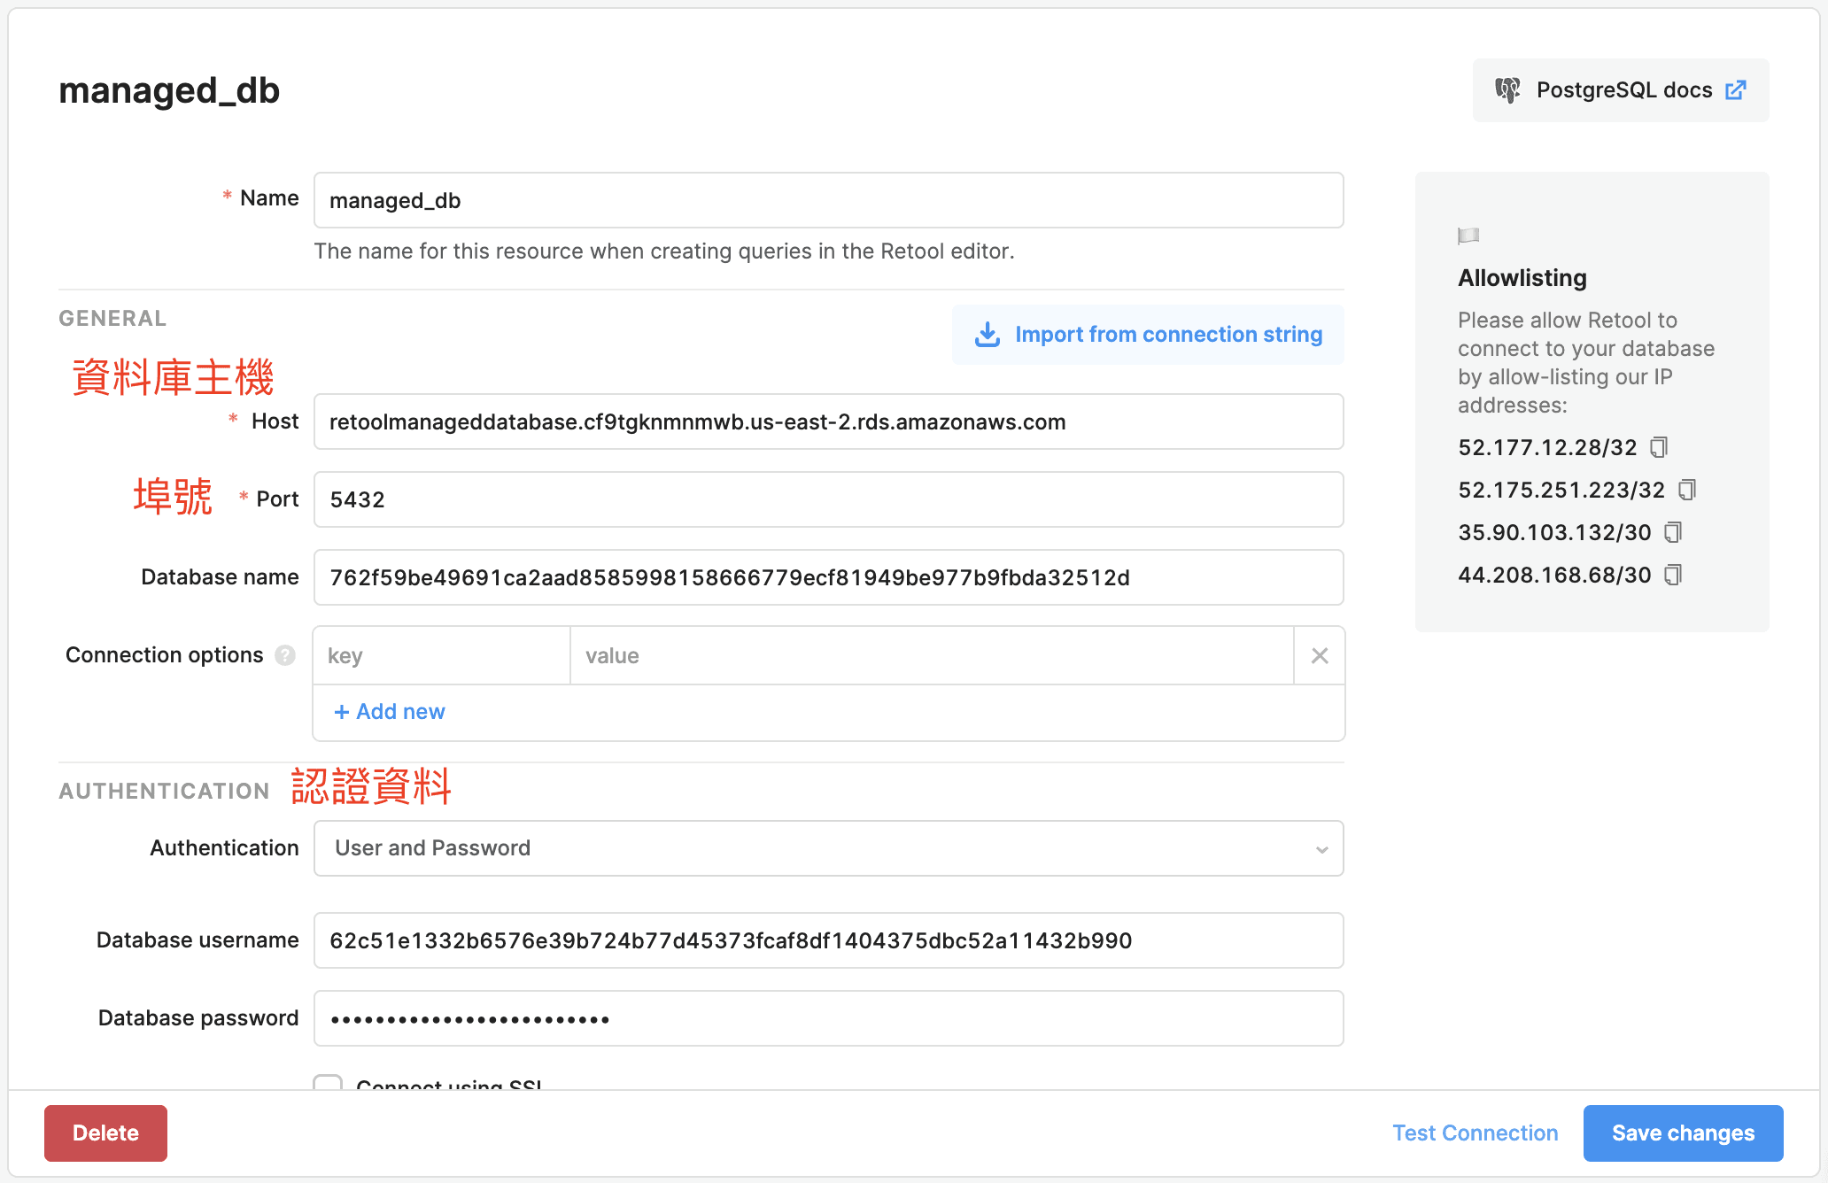Select the IP text 52.177.12.28/32
The height and width of the screenshot is (1183, 1828).
[x=1548, y=447]
